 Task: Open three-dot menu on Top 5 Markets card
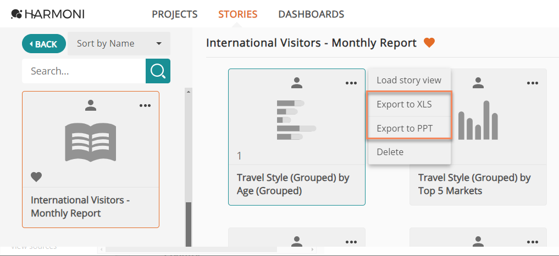533,83
